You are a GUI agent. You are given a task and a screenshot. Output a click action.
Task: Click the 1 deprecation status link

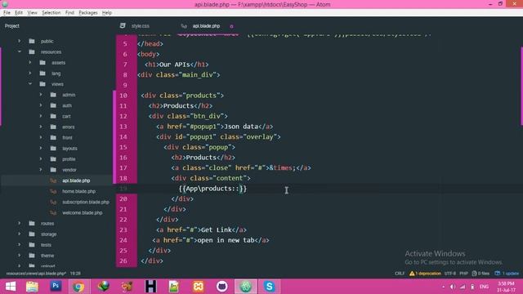425,274
